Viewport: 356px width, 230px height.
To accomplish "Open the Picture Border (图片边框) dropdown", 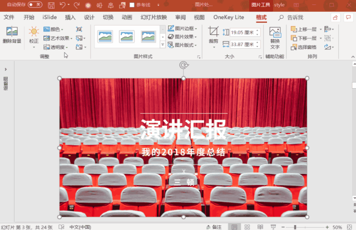I will click(x=181, y=28).
